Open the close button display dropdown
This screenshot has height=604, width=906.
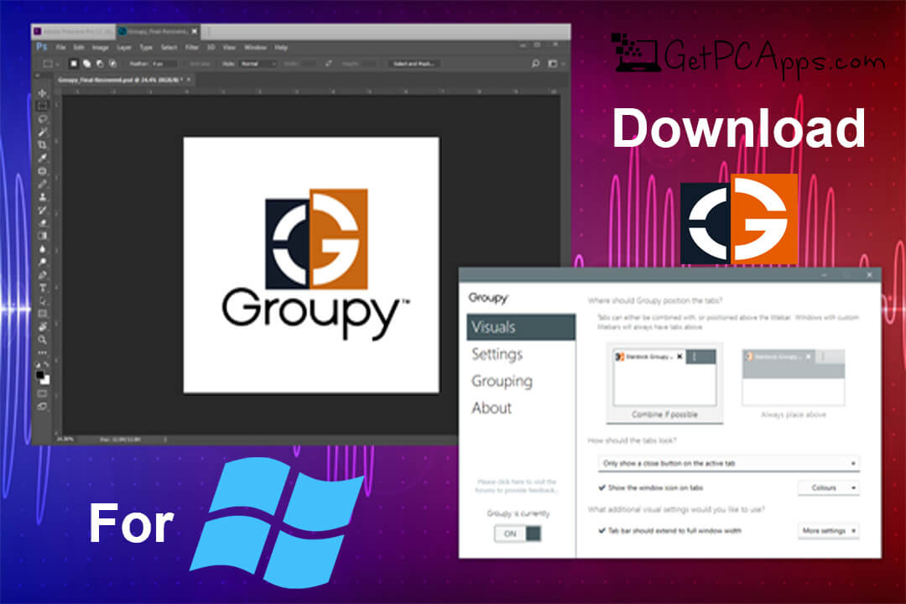728,464
